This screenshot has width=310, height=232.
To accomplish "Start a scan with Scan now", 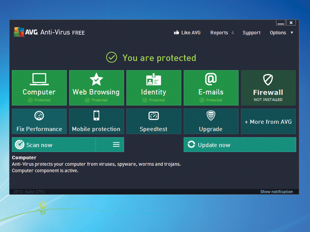I will [x=54, y=145].
